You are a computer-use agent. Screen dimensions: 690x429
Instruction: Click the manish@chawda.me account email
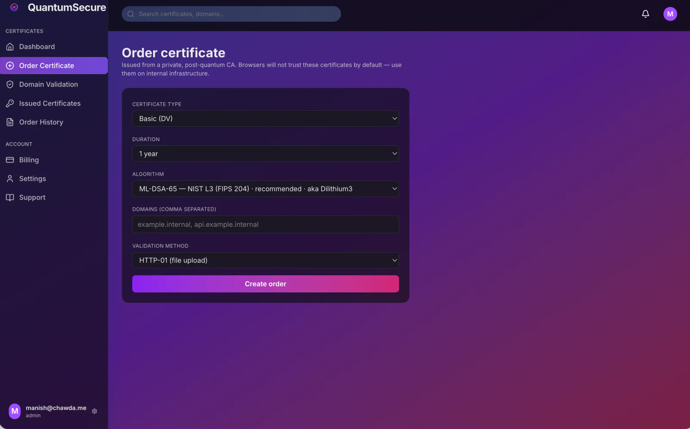coord(56,408)
